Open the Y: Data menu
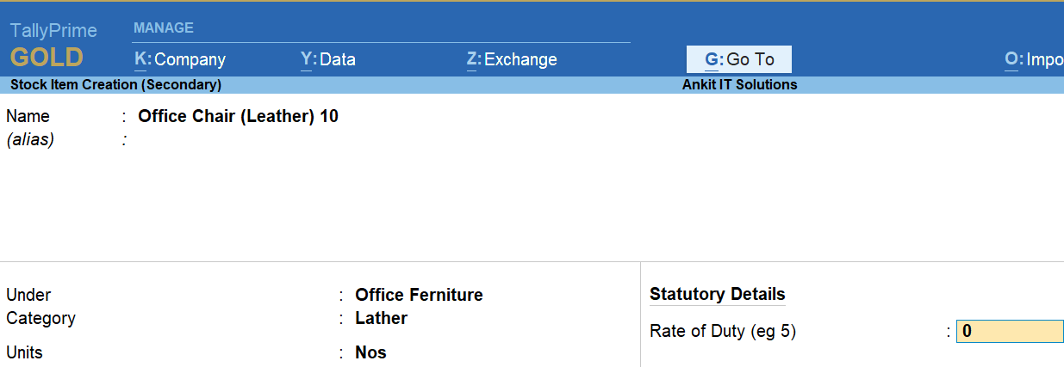Screen dimensions: 1064x367 (x=327, y=59)
